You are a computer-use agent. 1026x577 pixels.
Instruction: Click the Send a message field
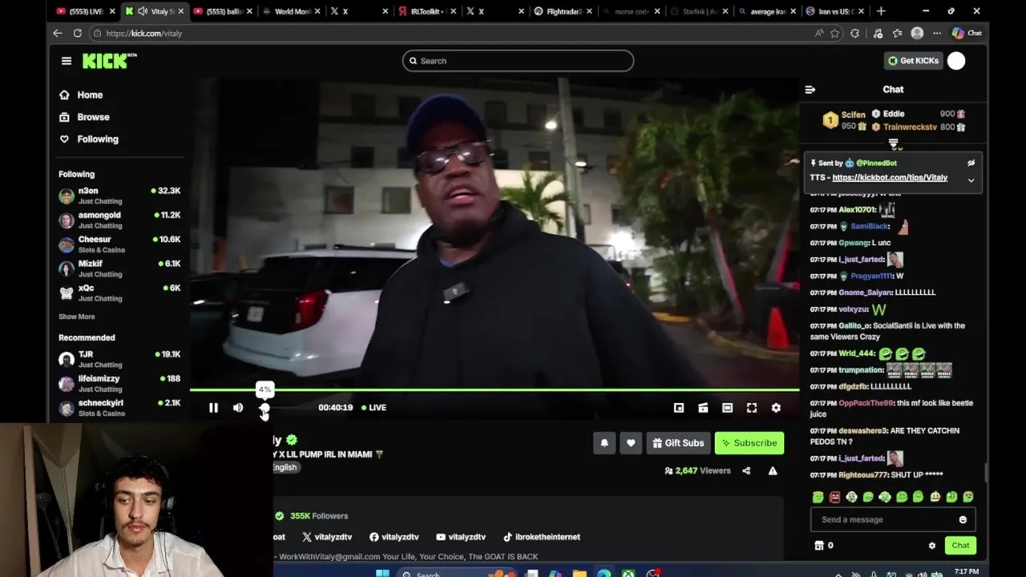click(x=893, y=520)
